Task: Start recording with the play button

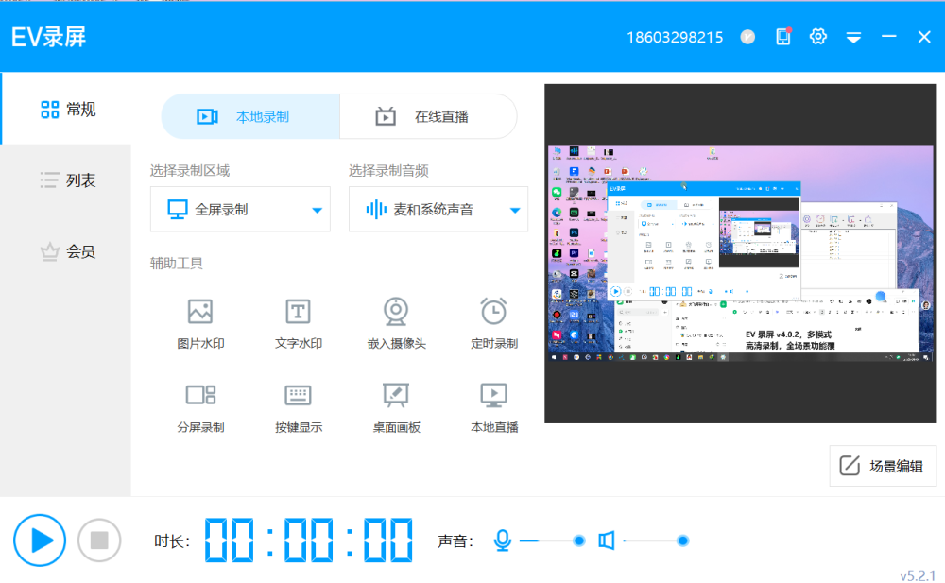Action: click(x=40, y=540)
